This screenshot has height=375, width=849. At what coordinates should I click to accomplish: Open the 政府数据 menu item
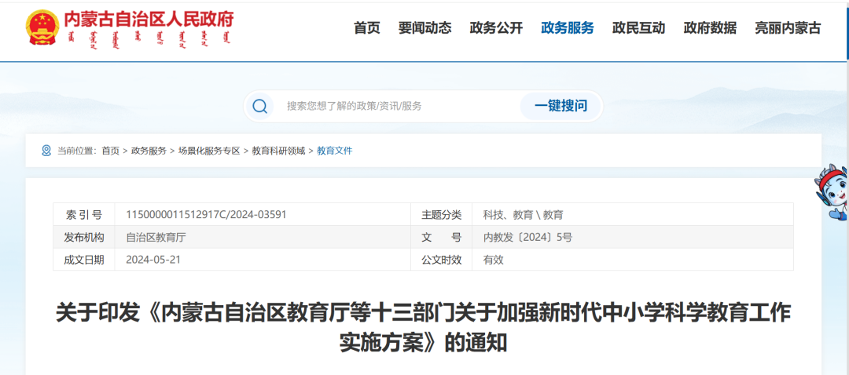710,28
